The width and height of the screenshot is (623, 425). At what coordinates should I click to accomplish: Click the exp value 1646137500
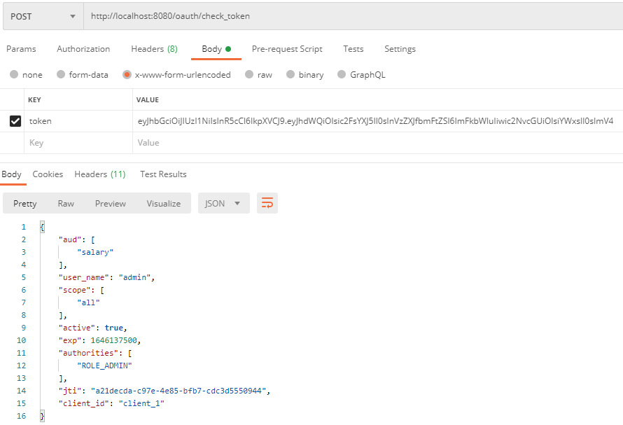[114, 340]
